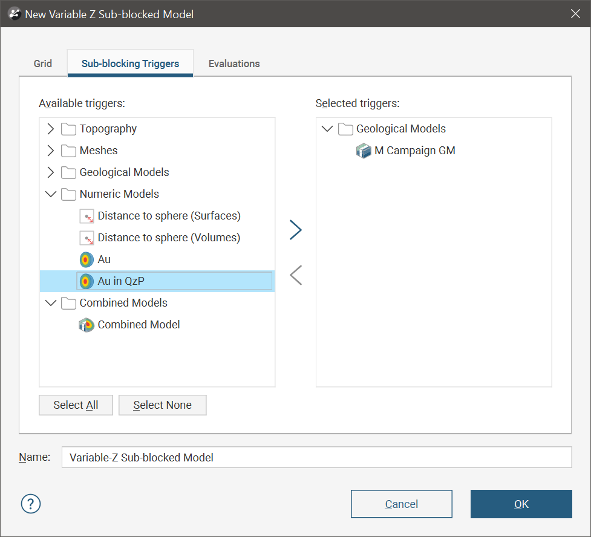Click the Au numeric model icon

point(87,259)
